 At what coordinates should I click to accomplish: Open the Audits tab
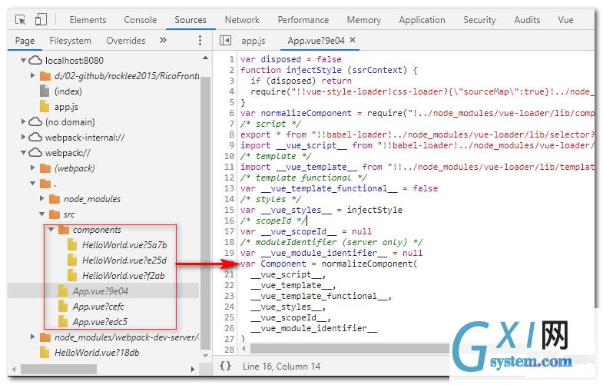click(527, 20)
